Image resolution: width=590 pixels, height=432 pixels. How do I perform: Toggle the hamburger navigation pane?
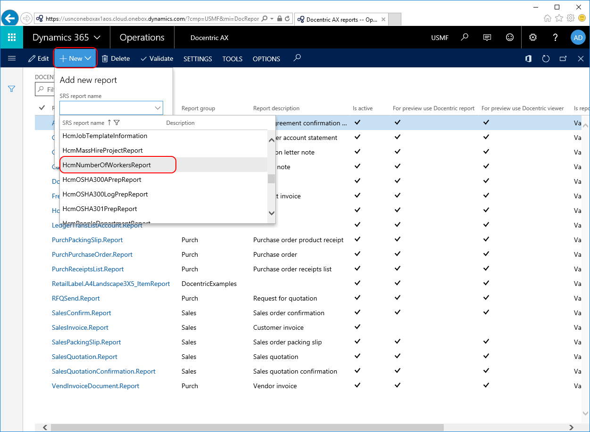pyautogui.click(x=12, y=58)
